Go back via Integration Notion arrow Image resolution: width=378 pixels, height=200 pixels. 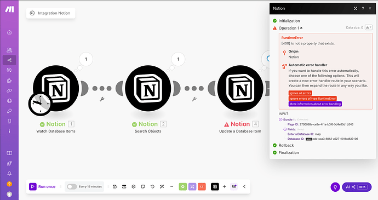coord(32,13)
